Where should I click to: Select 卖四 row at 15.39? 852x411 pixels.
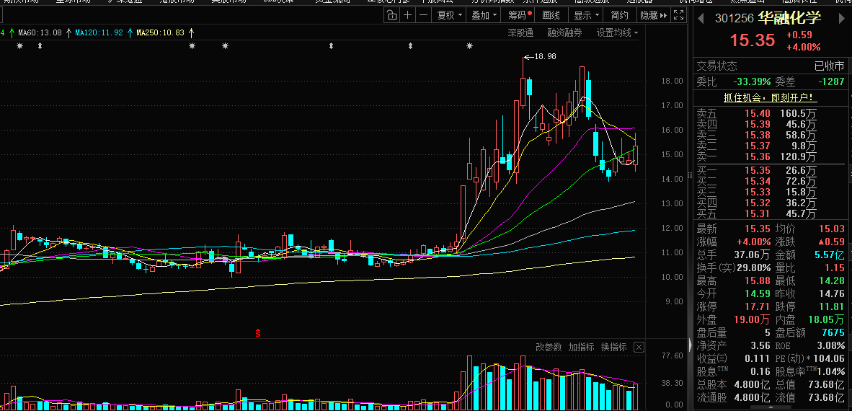[771, 125]
